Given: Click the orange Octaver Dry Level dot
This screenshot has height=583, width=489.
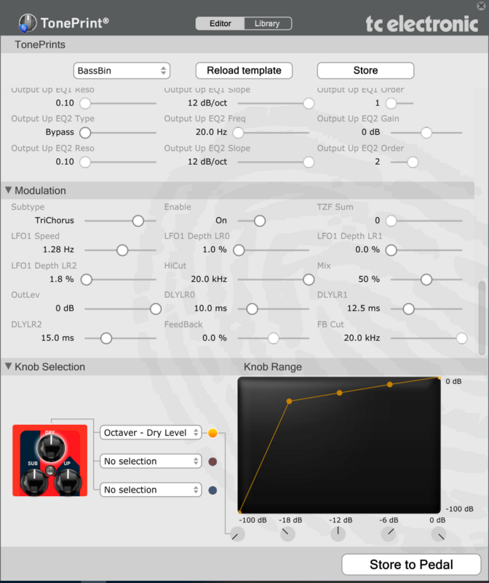Looking at the screenshot, I should 212,433.
